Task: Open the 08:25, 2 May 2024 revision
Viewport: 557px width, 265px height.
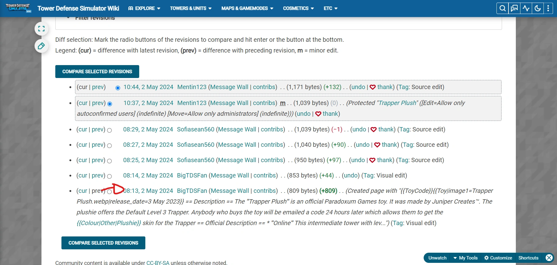Action: coord(148,160)
